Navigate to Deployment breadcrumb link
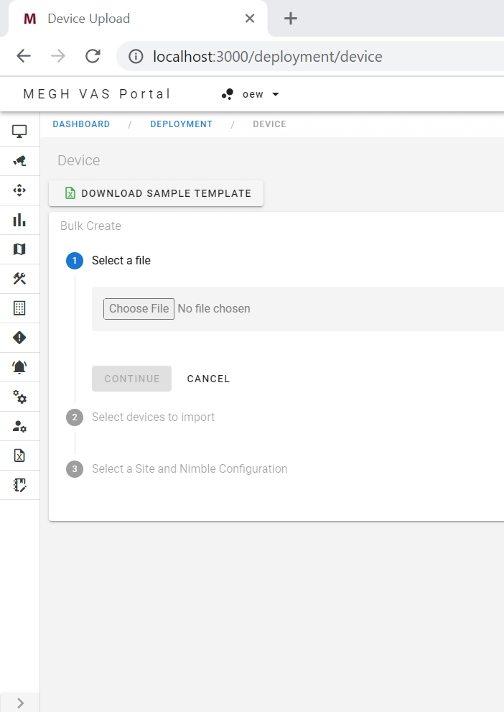This screenshot has width=504, height=712. coord(181,124)
